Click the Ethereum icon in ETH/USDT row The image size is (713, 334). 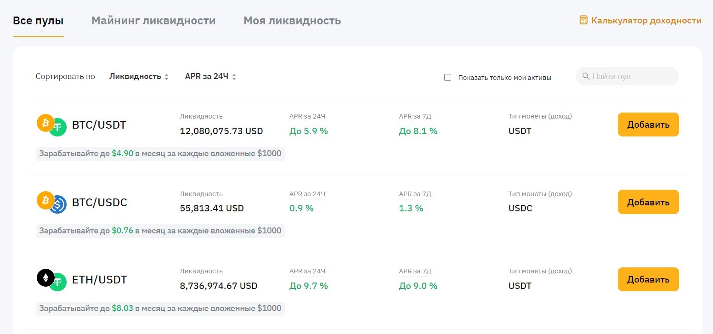point(45,277)
